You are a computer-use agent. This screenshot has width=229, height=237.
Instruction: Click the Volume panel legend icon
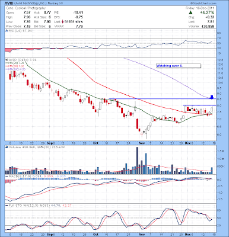pyautogui.click(x=6, y=148)
